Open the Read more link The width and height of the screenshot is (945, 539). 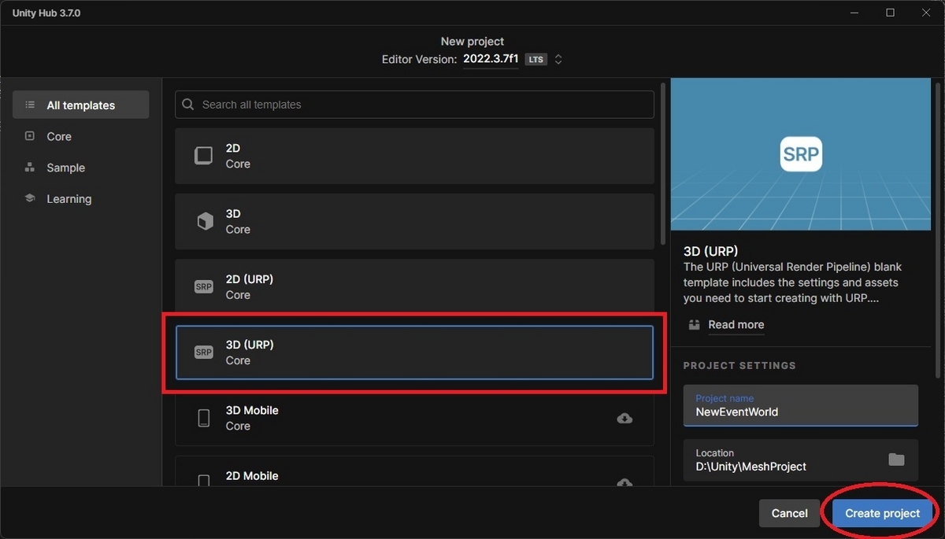click(x=736, y=324)
